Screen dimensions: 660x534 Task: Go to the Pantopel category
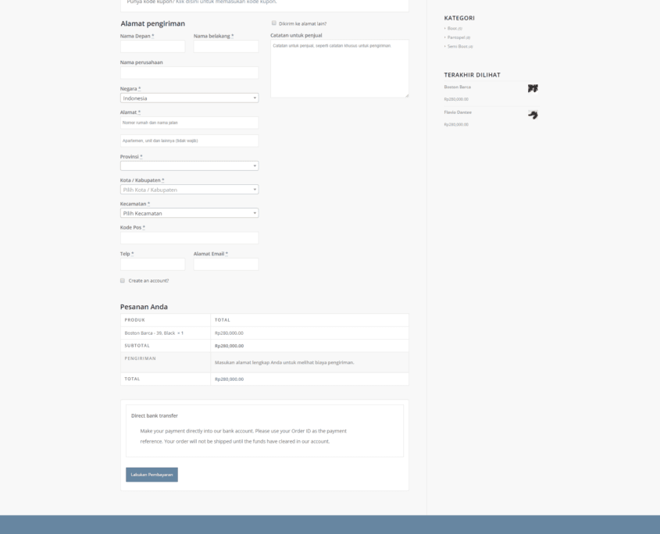(456, 37)
